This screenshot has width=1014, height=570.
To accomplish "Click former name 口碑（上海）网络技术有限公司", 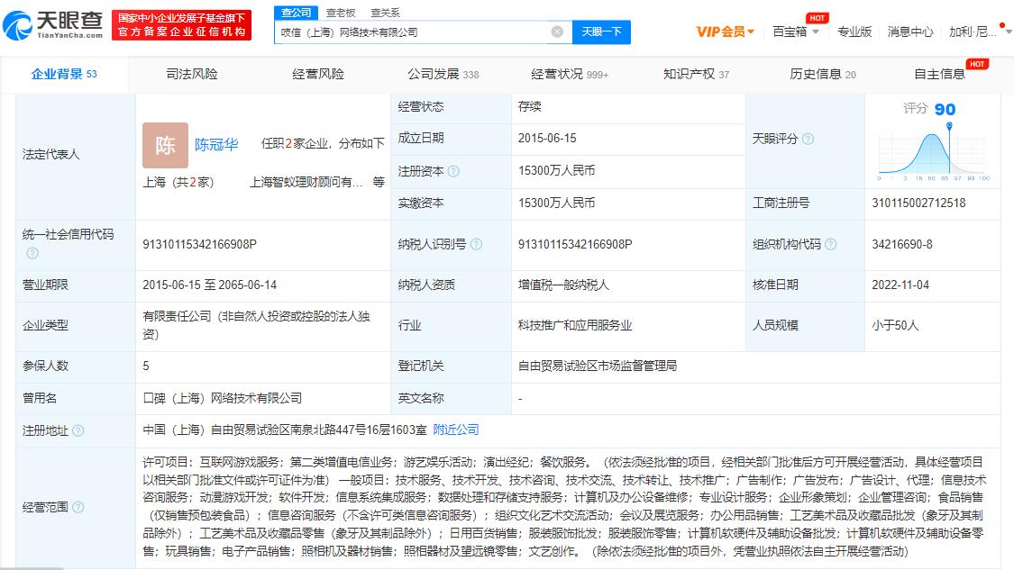I will pyautogui.click(x=223, y=398).
